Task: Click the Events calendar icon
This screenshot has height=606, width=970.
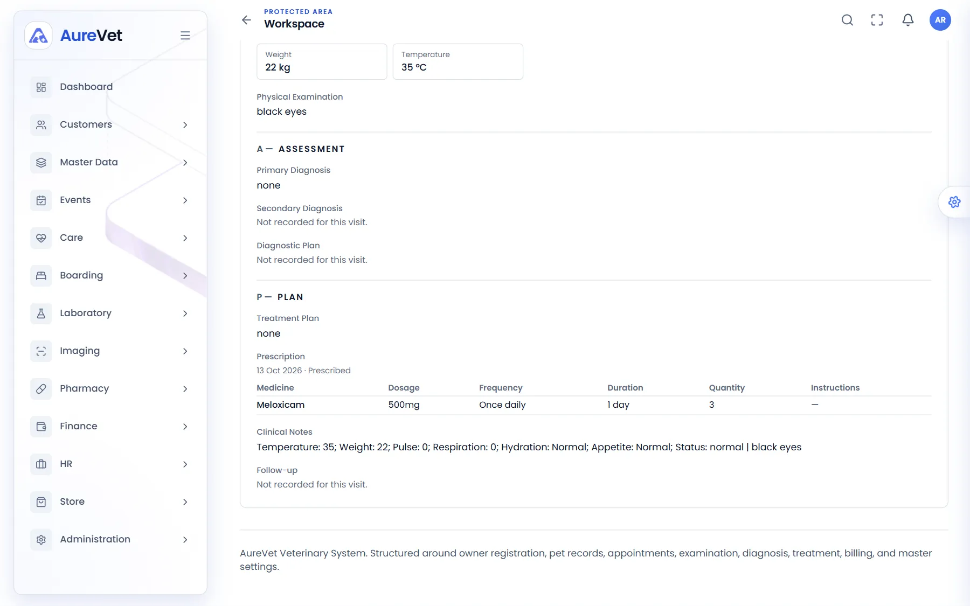Action: click(x=41, y=200)
